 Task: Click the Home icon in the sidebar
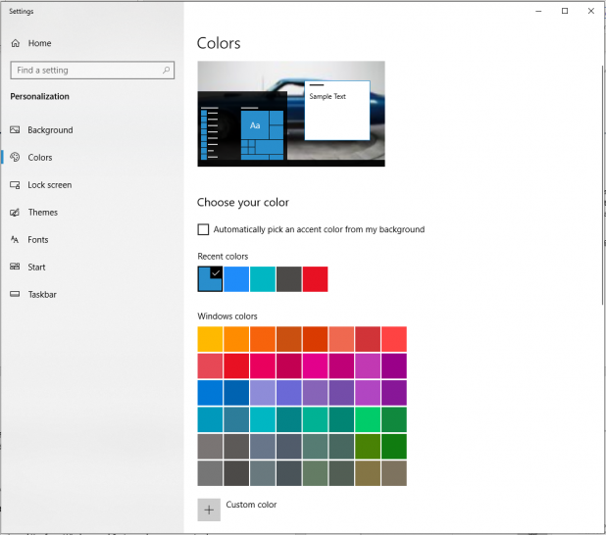tap(15, 43)
